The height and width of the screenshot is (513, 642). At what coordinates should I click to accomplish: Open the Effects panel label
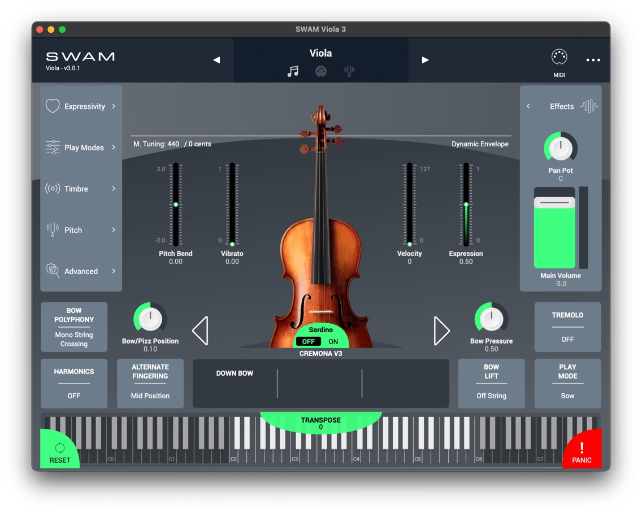pyautogui.click(x=562, y=106)
